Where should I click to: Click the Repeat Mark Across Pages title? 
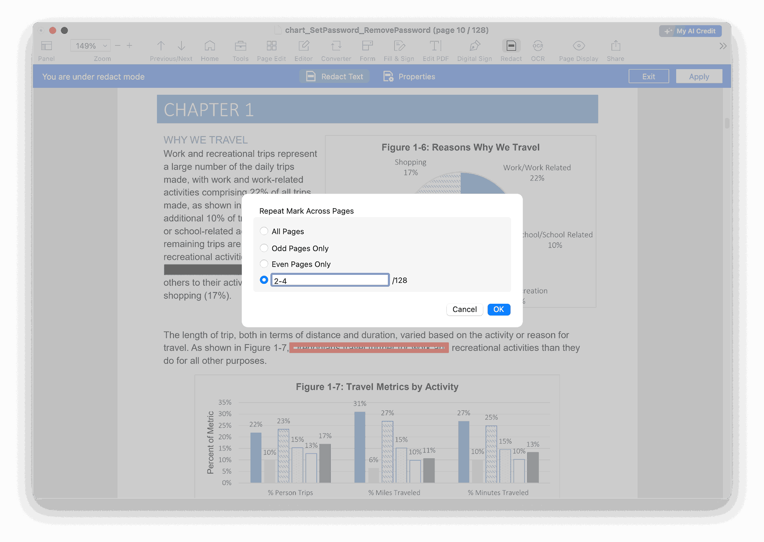click(x=307, y=211)
